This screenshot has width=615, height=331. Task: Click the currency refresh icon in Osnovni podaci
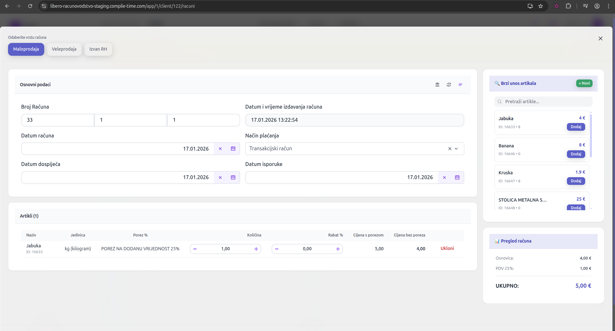tap(449, 85)
